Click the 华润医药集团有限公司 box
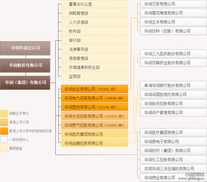Viewport: 207px width, 182px height. coord(95,134)
